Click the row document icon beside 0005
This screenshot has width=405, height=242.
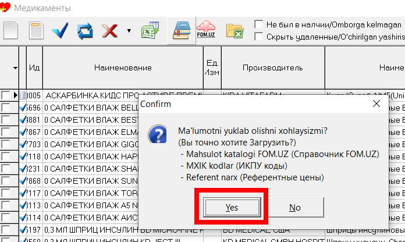23,95
